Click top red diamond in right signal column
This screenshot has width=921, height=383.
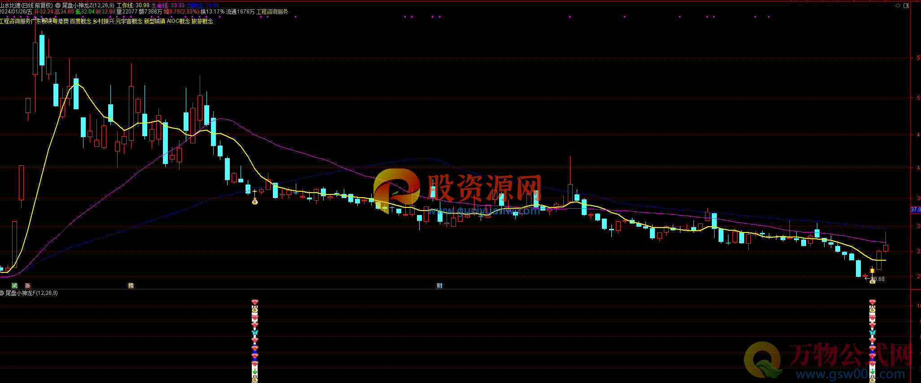tap(873, 302)
